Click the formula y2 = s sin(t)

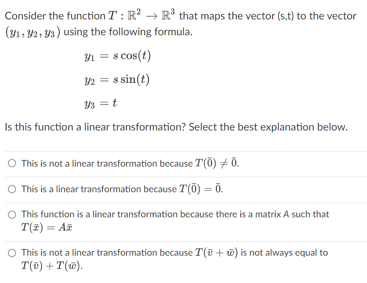(x=116, y=79)
